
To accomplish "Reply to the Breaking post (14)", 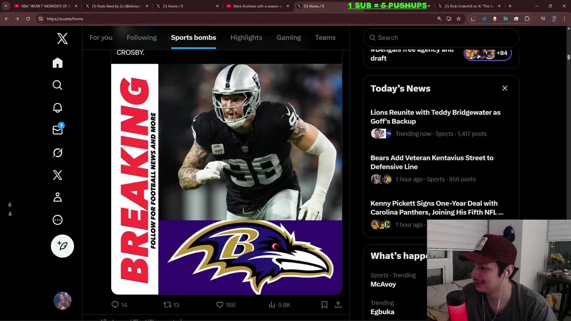I will click(119, 305).
